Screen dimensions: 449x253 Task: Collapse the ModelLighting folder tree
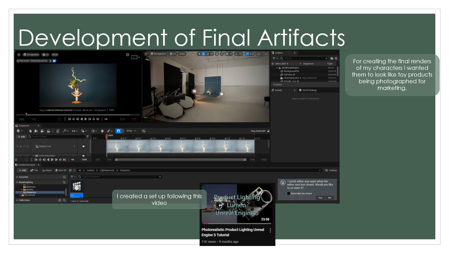[x=17, y=182]
